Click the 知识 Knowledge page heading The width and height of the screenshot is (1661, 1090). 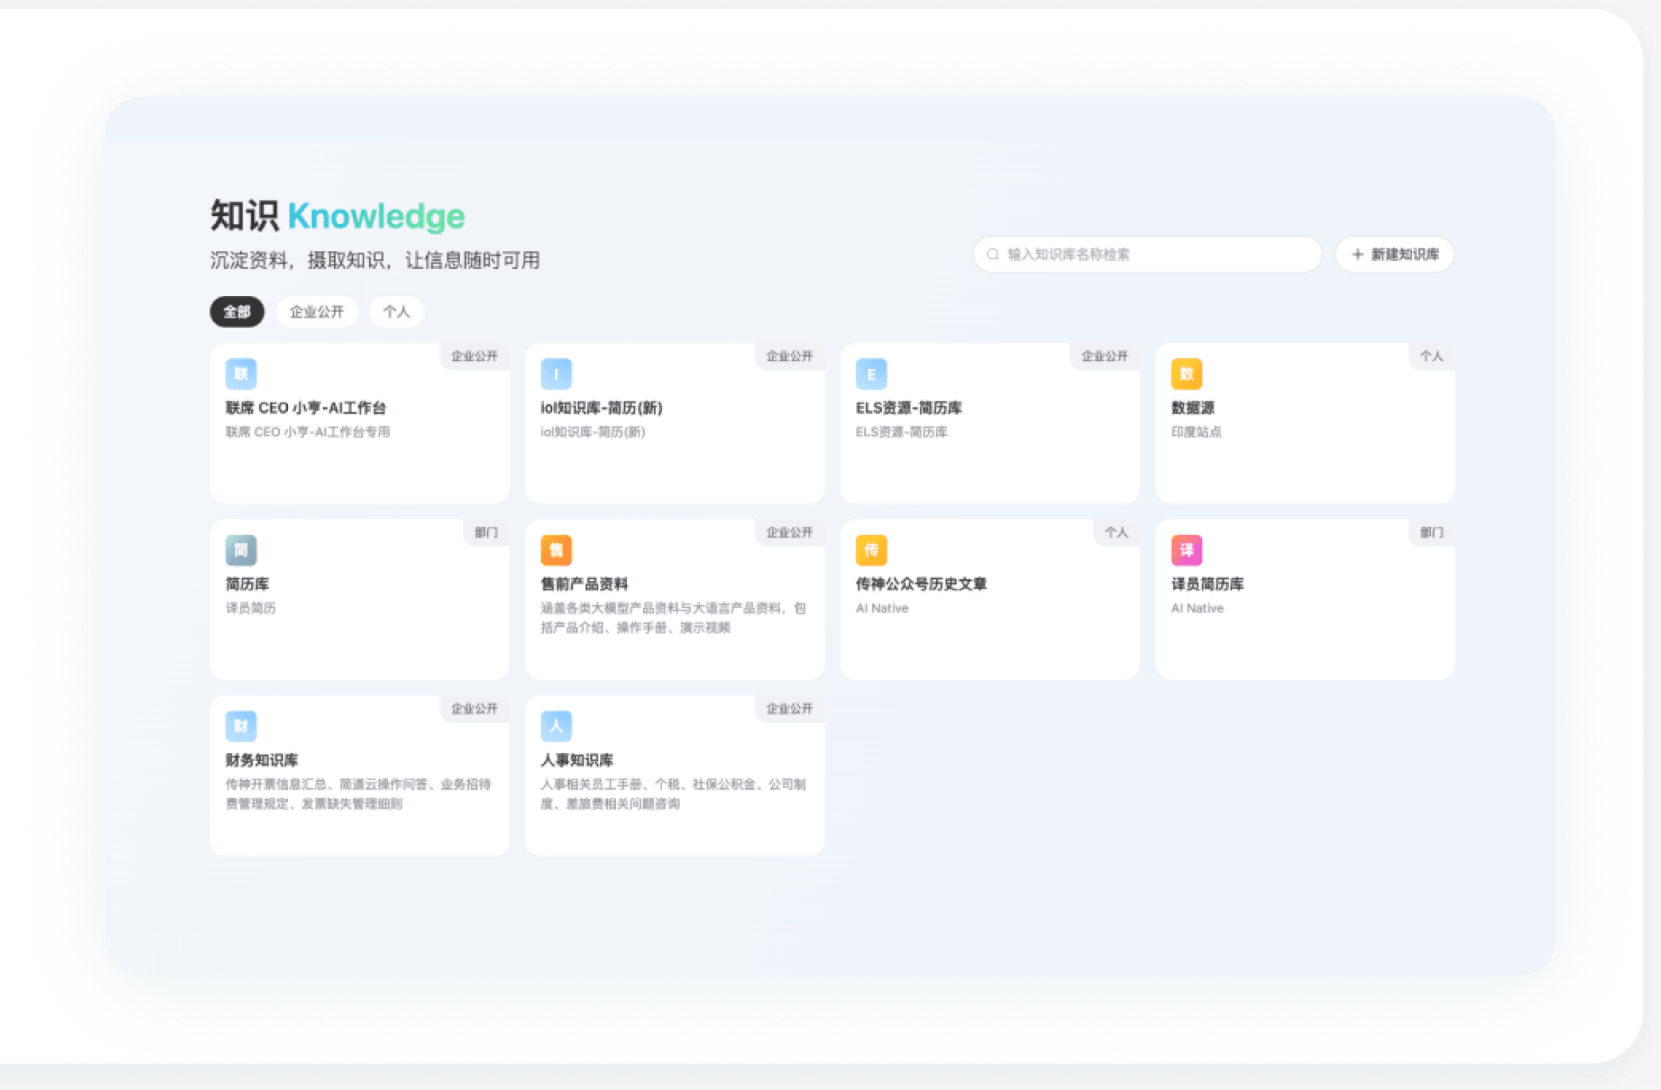(x=338, y=216)
